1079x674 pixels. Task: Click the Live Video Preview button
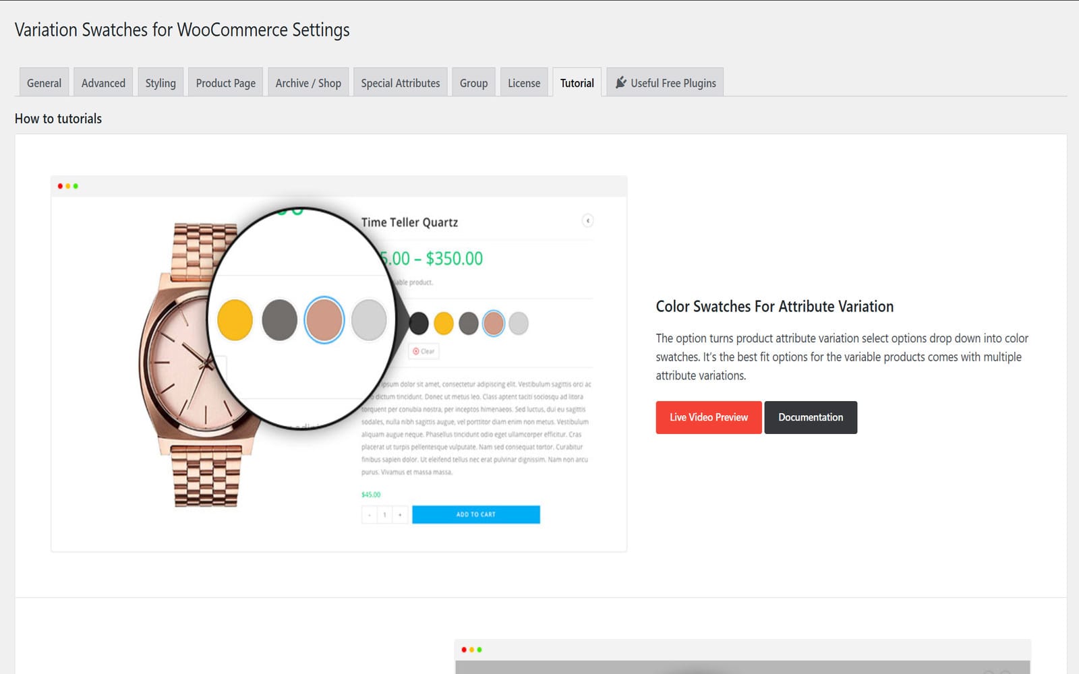(x=709, y=417)
